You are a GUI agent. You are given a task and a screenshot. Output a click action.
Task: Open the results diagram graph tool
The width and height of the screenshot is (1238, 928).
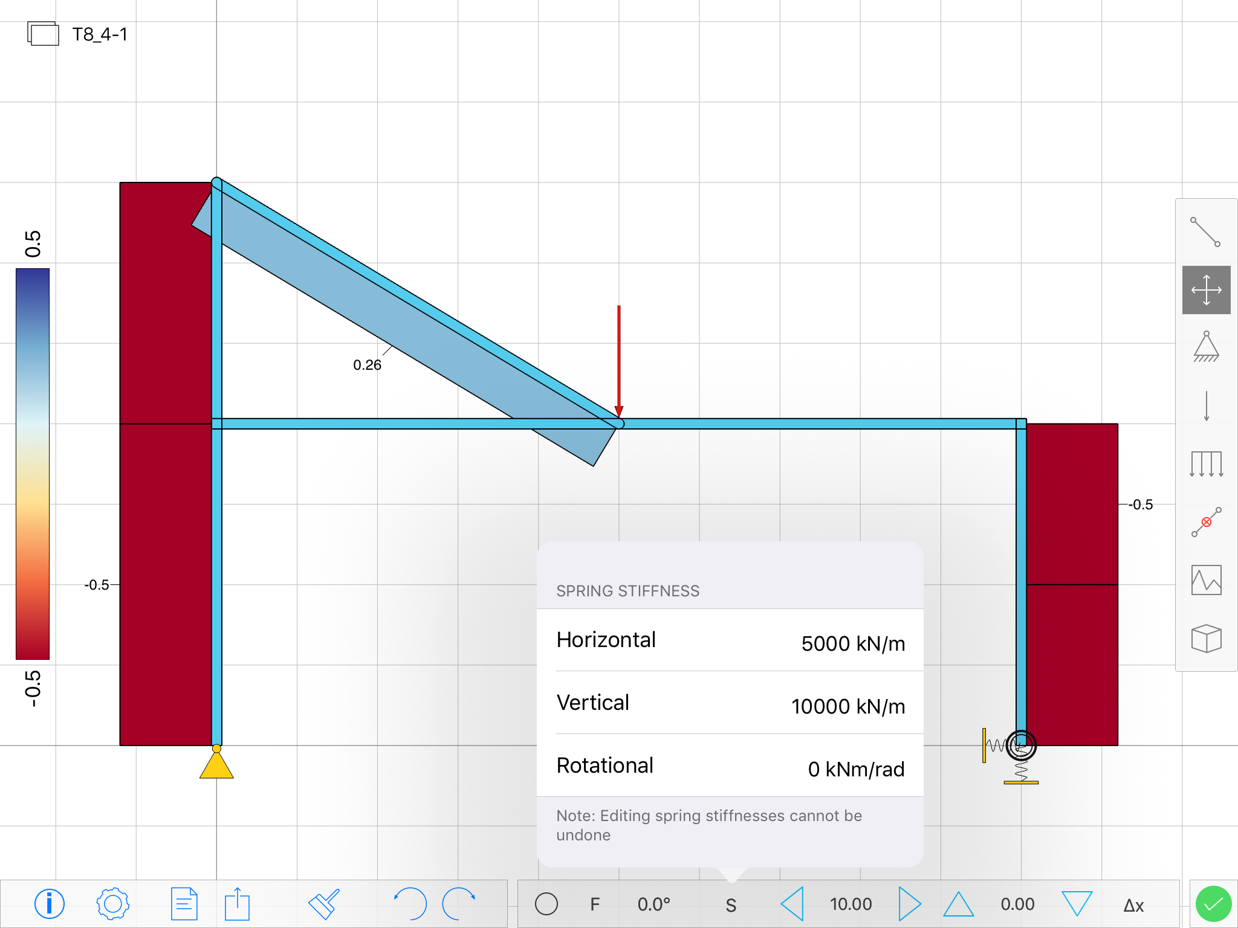pyautogui.click(x=1205, y=580)
